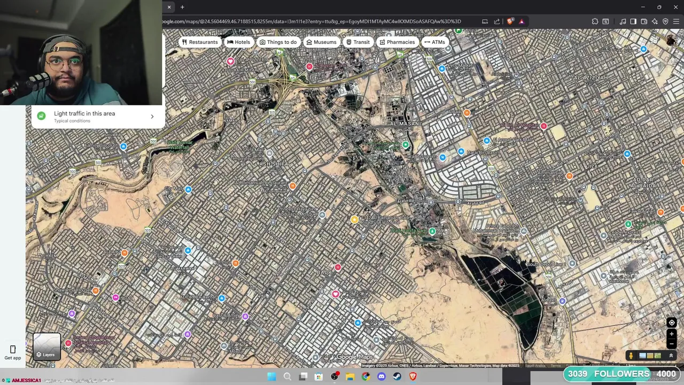Click the City Mall map pin

click(x=188, y=189)
